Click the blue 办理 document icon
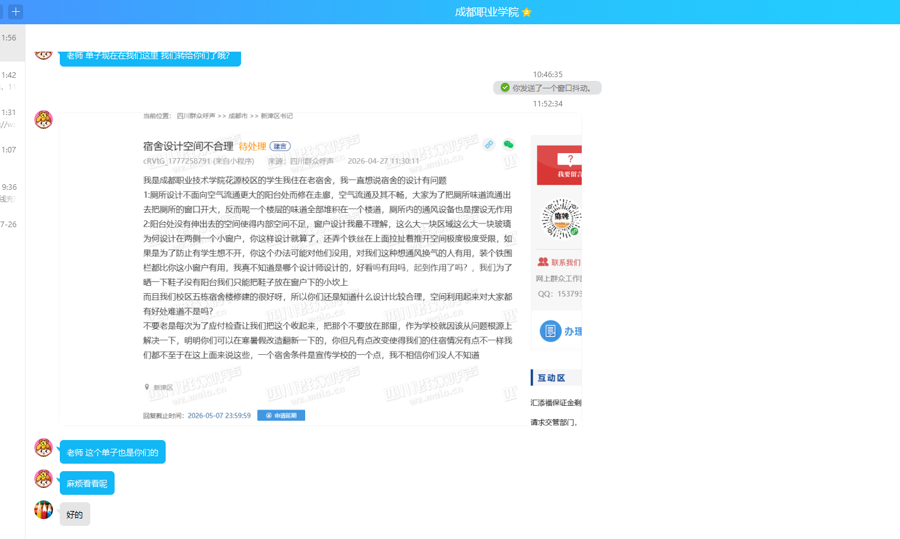Viewport: 900px width, 539px height. (x=550, y=331)
